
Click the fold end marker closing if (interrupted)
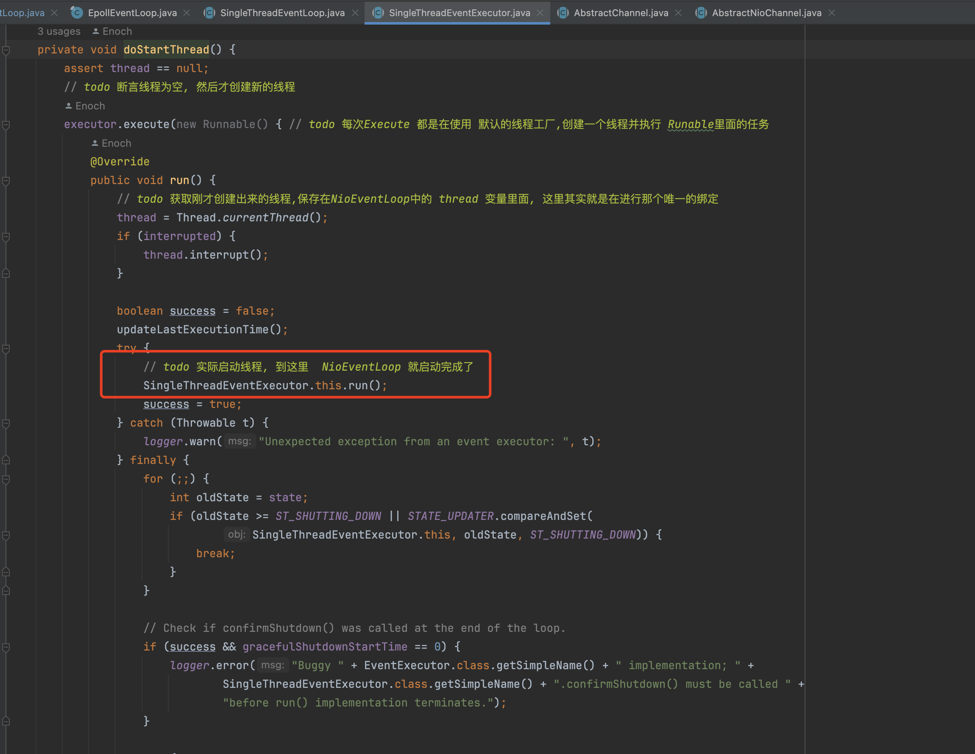6,274
